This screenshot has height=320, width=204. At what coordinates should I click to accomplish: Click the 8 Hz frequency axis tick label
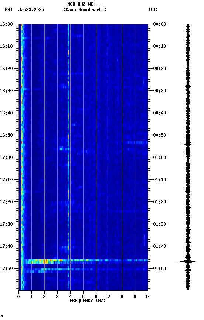tap(122, 297)
